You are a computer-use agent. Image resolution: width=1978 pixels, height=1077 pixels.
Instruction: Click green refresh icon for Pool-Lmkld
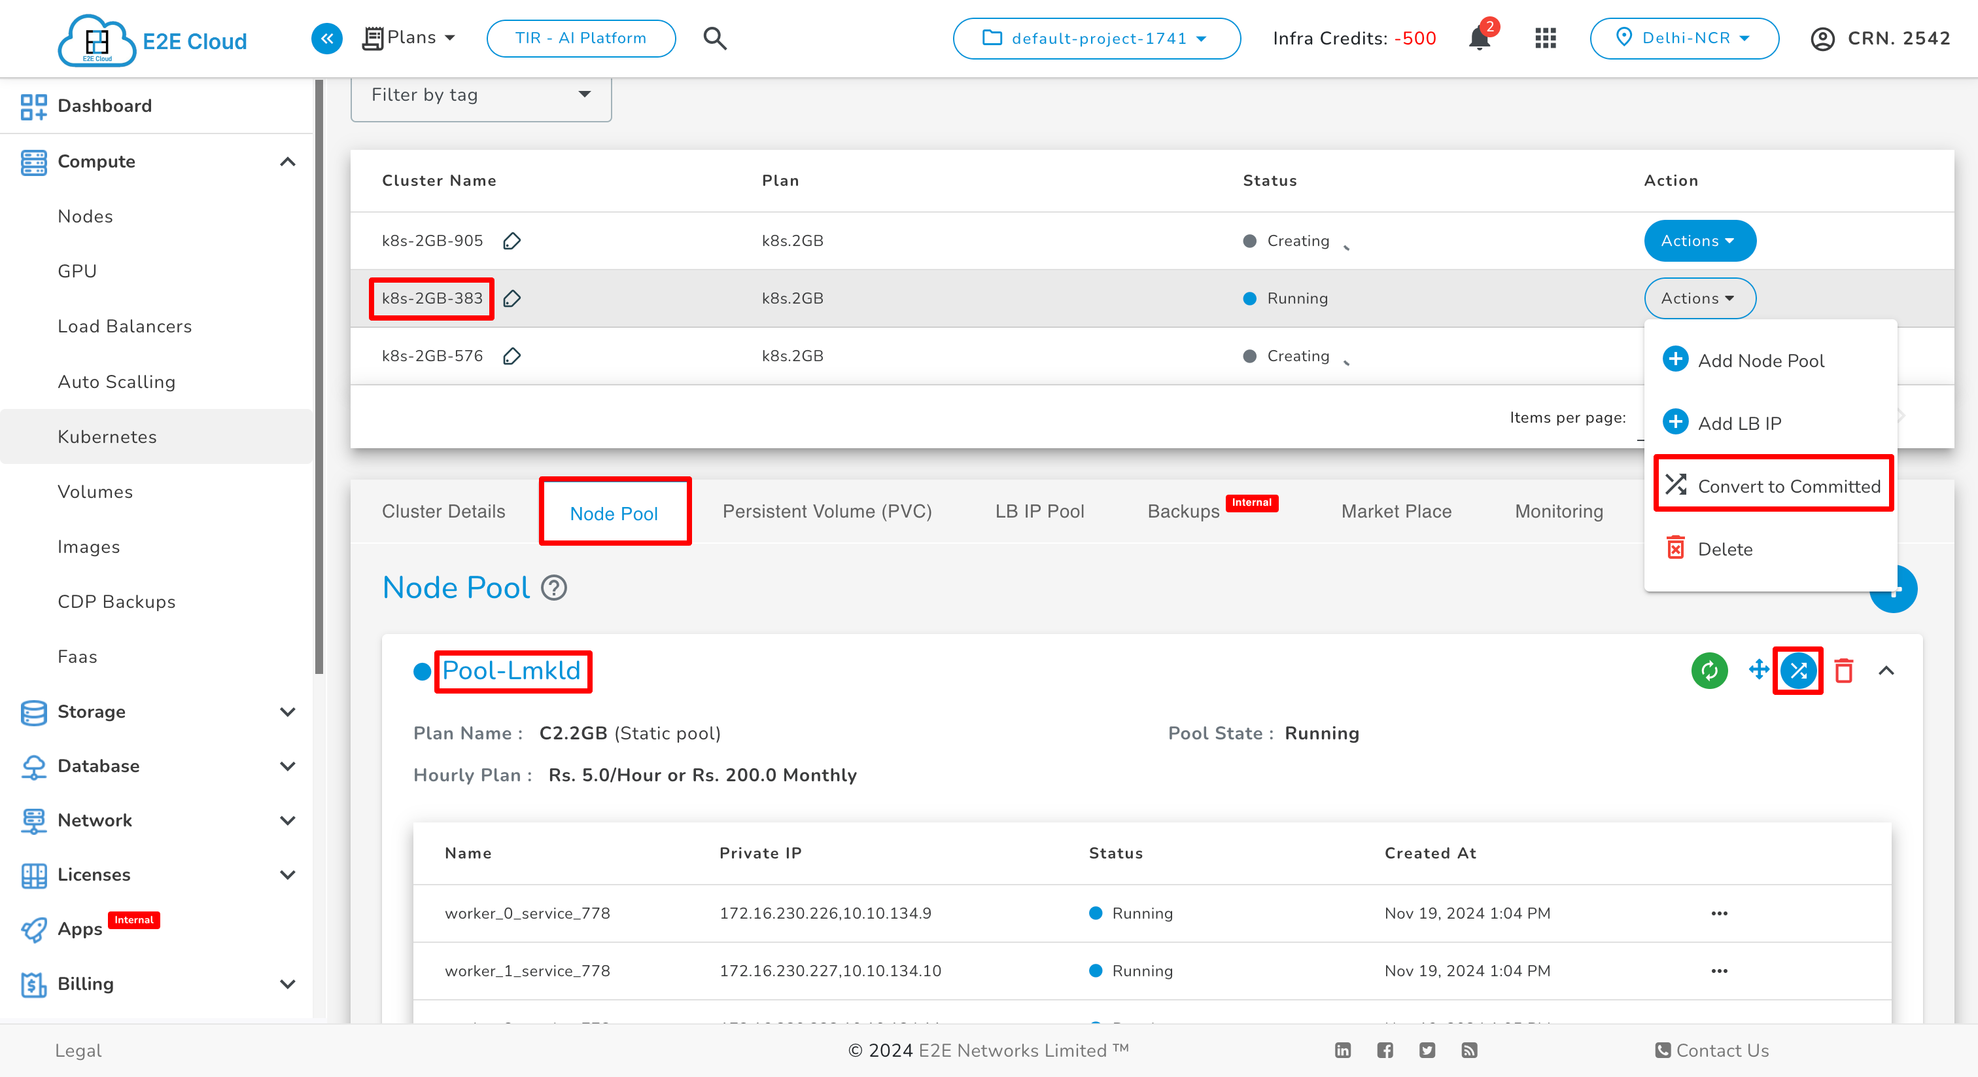1709,671
